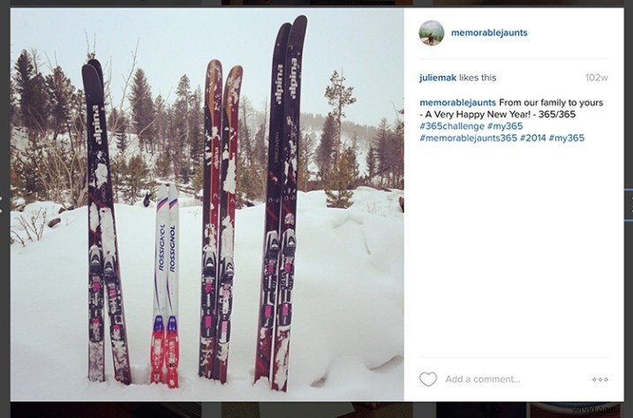Browse the #memorablejaunts365 hashtag

point(468,138)
